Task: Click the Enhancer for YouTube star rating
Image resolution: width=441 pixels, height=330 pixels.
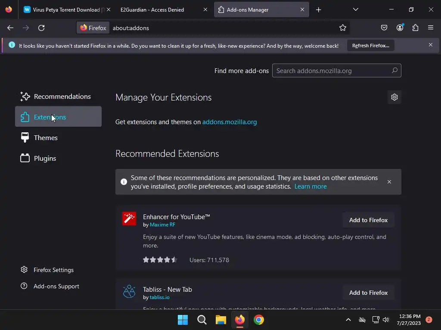Action: (160, 260)
